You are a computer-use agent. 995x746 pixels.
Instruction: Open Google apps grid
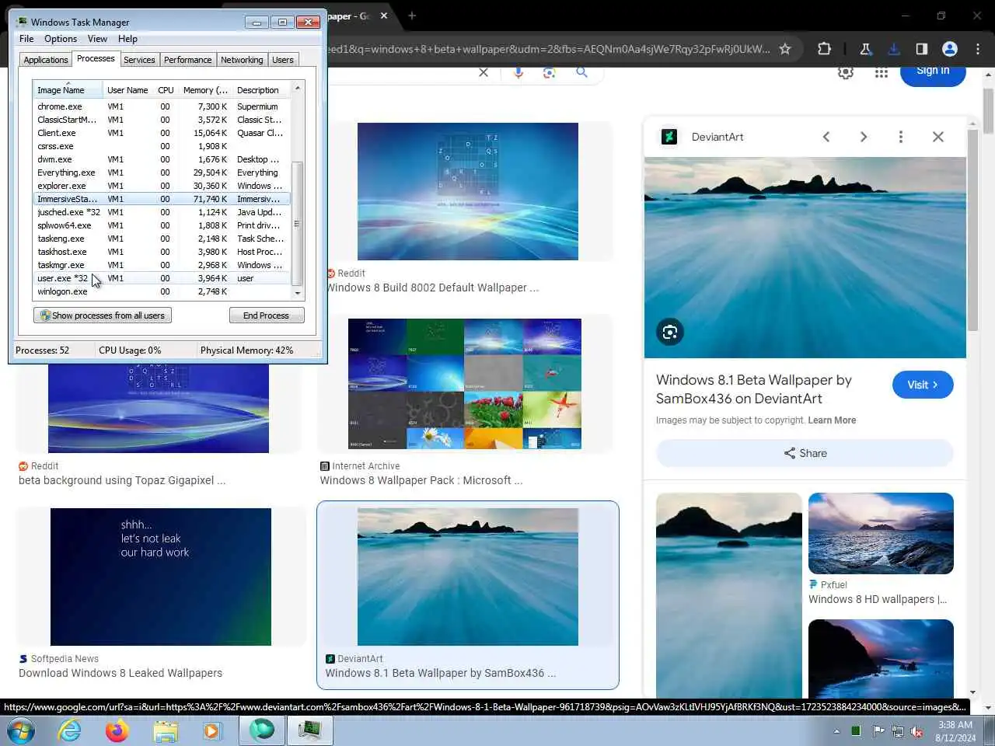click(881, 72)
